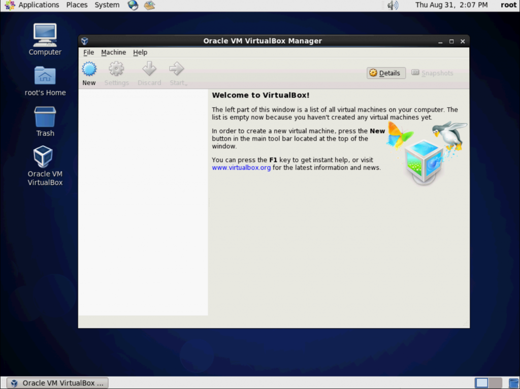Viewport: 520px width, 389px height.
Task: Launch the web browser panel icon
Action: pyautogui.click(x=133, y=5)
